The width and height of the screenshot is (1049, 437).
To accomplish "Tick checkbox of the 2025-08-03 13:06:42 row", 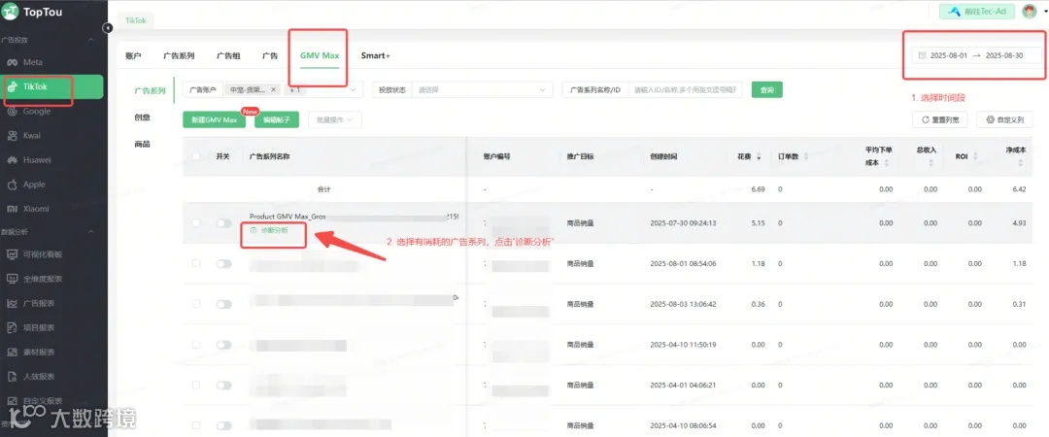I will (196, 304).
